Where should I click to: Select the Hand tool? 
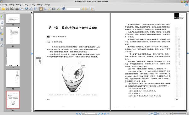(x=41, y=9)
